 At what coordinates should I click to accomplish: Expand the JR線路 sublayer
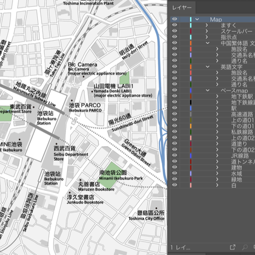(217, 155)
